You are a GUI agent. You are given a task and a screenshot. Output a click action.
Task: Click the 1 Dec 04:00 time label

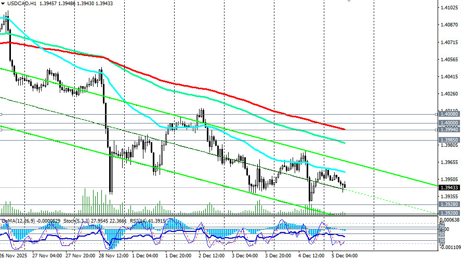[146, 256]
